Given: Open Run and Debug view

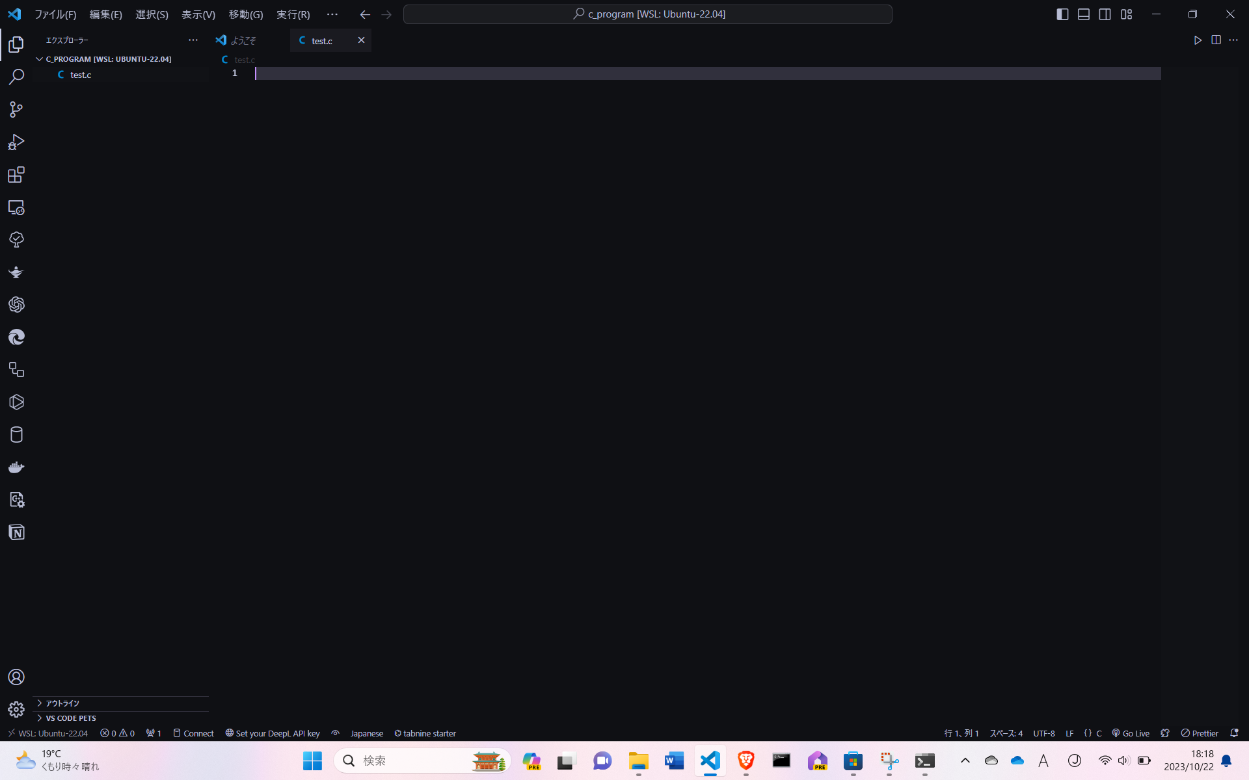Looking at the screenshot, I should (16, 142).
